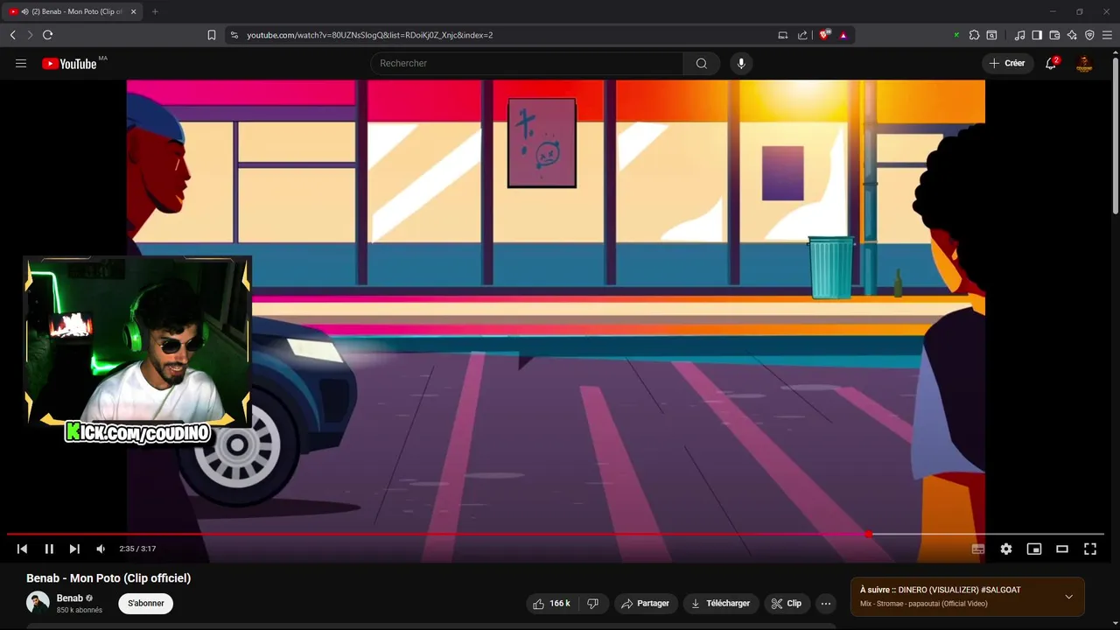Open a new tab with the plus

click(155, 11)
